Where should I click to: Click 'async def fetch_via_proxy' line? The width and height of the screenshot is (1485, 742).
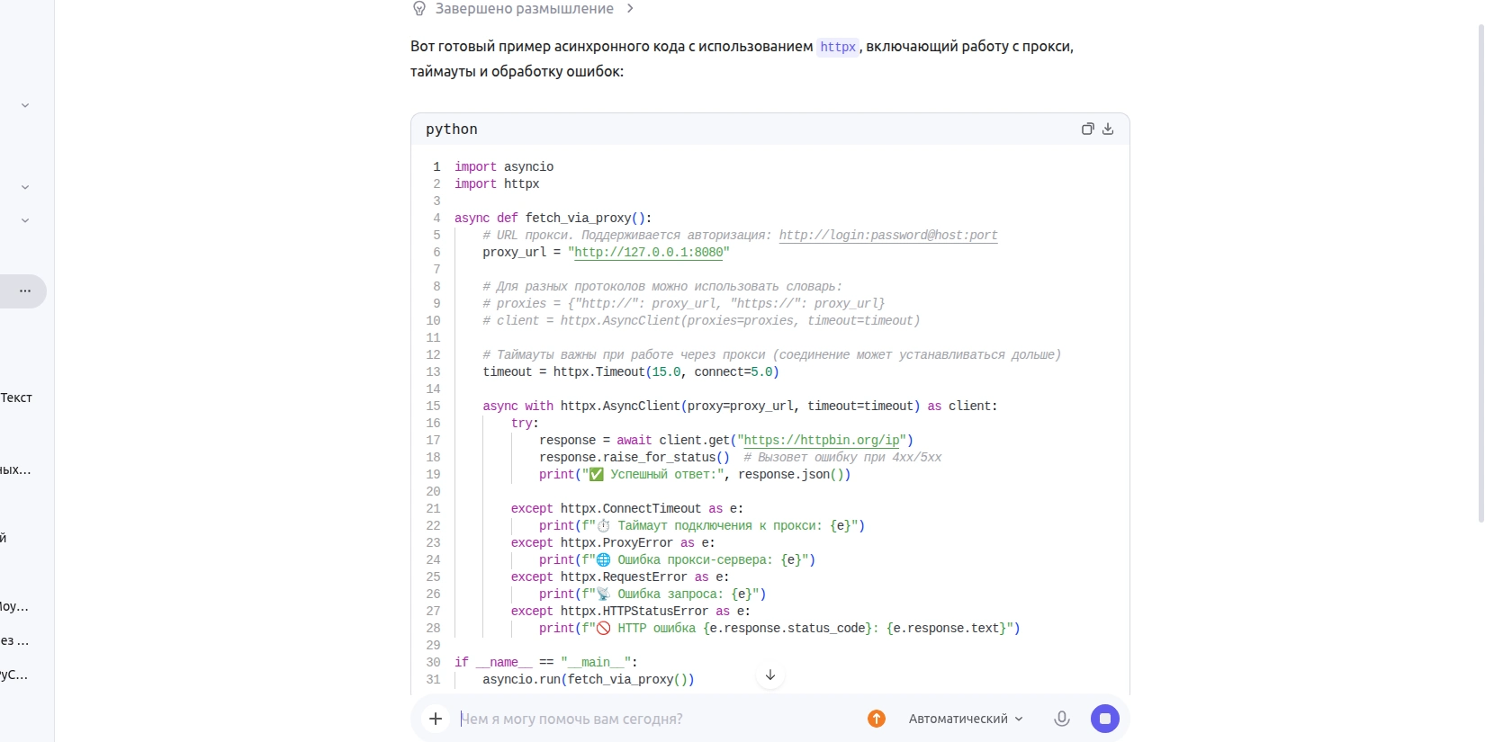553,218
